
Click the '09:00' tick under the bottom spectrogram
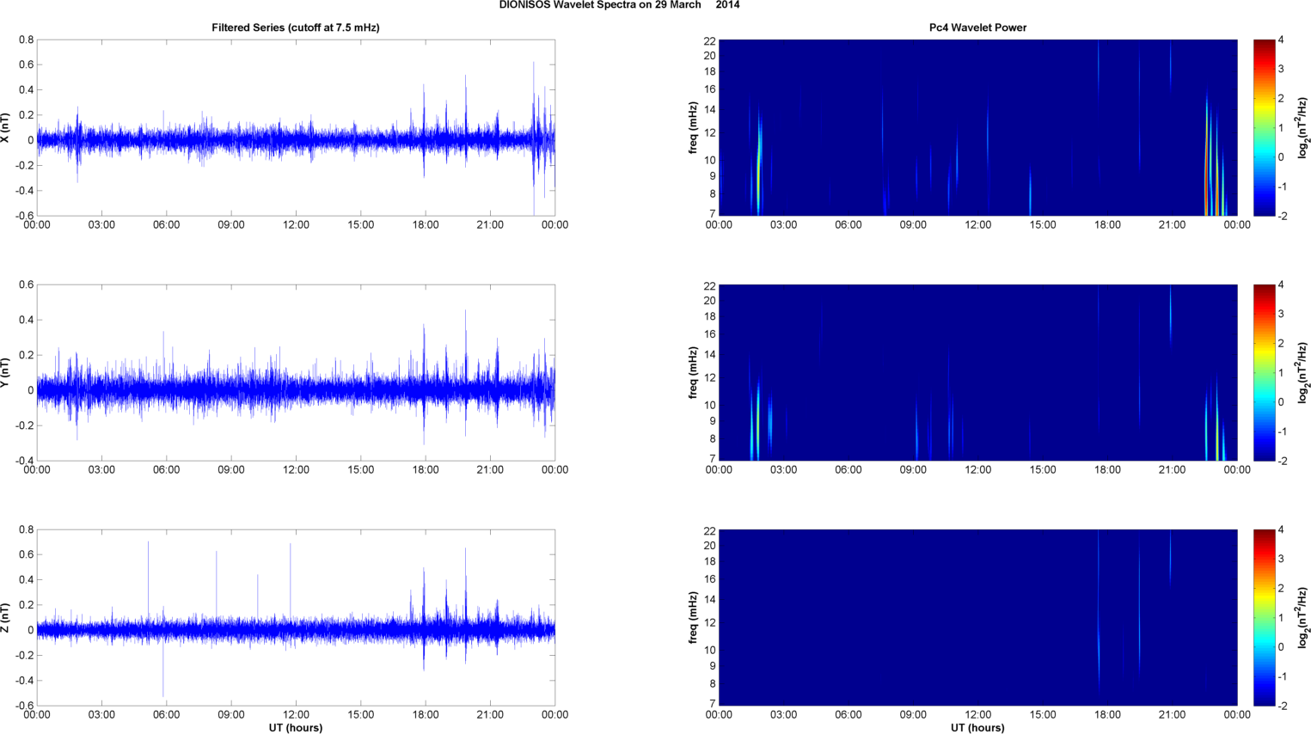pyautogui.click(x=913, y=715)
